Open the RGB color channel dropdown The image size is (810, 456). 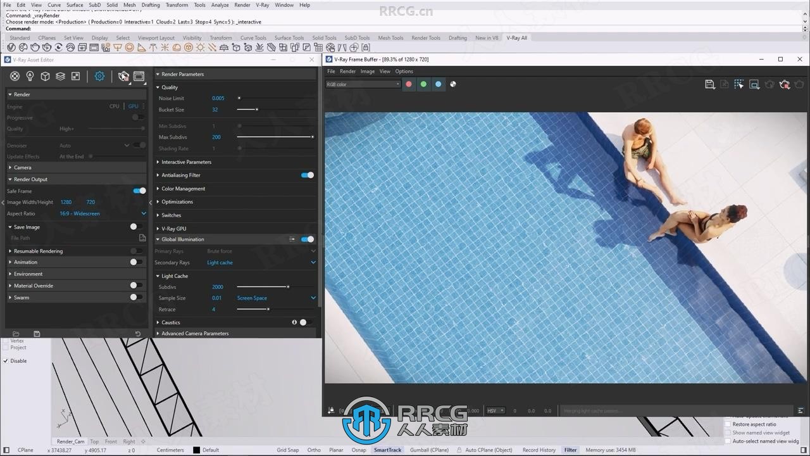pos(363,84)
